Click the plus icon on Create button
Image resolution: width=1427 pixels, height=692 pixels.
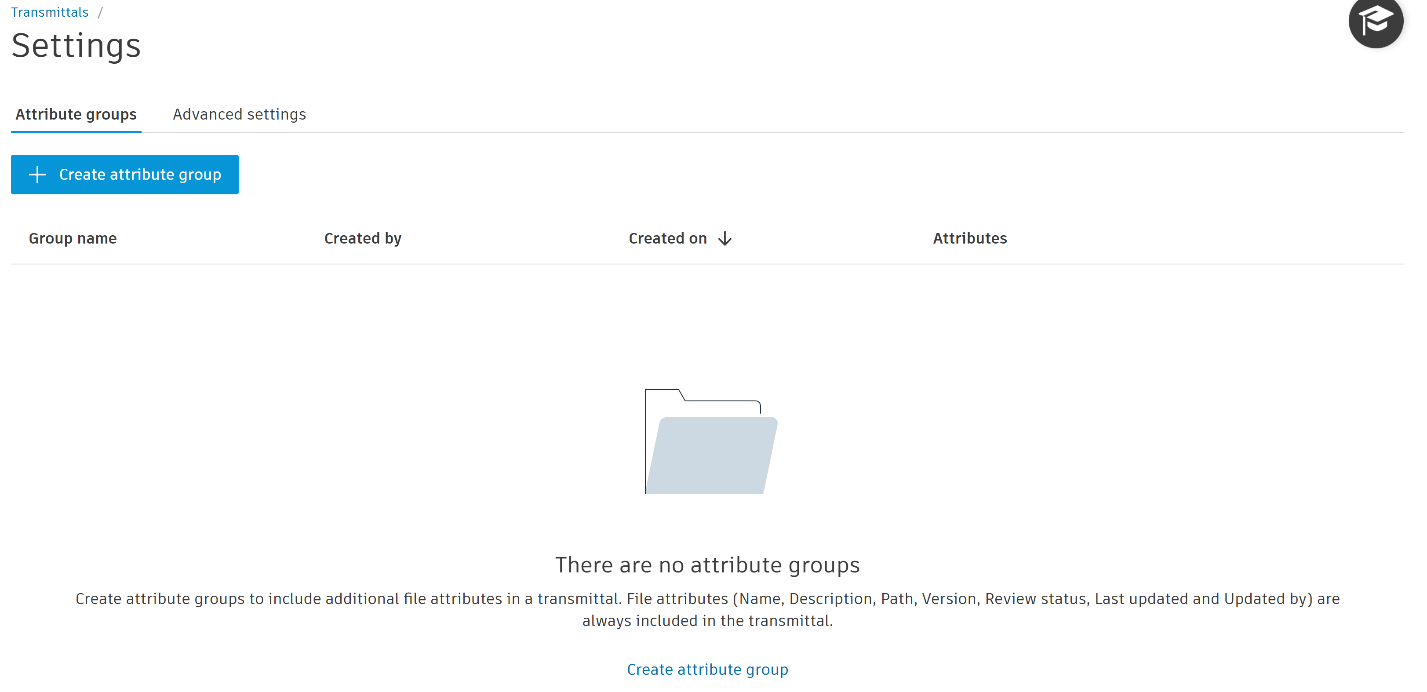coord(37,175)
